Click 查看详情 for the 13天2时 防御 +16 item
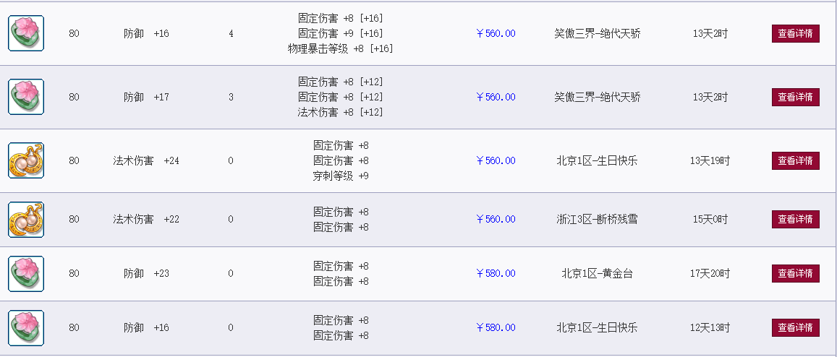The image size is (837, 357). point(795,33)
